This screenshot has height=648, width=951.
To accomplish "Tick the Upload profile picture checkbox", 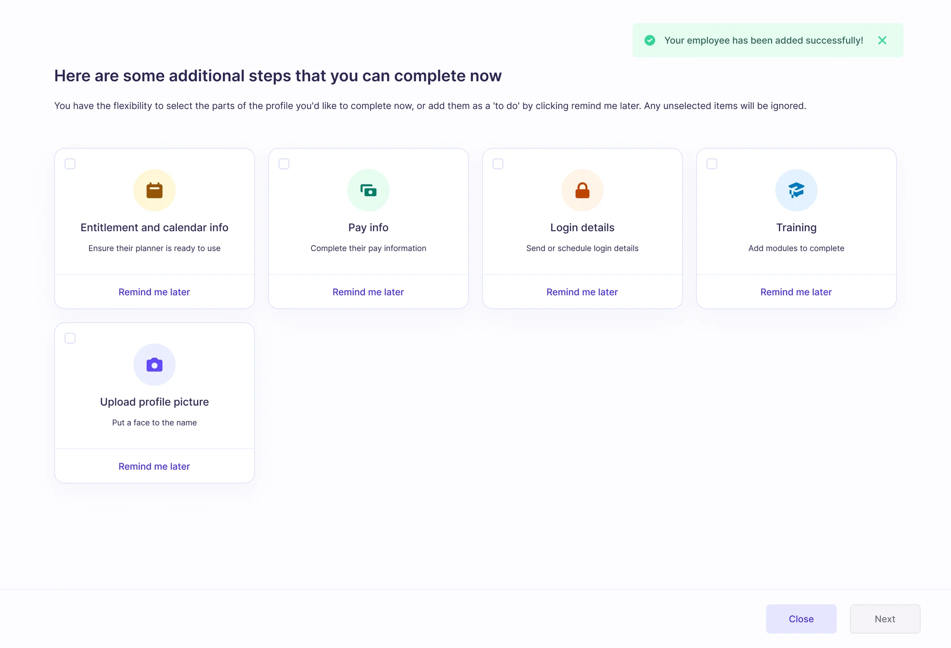I will point(70,338).
